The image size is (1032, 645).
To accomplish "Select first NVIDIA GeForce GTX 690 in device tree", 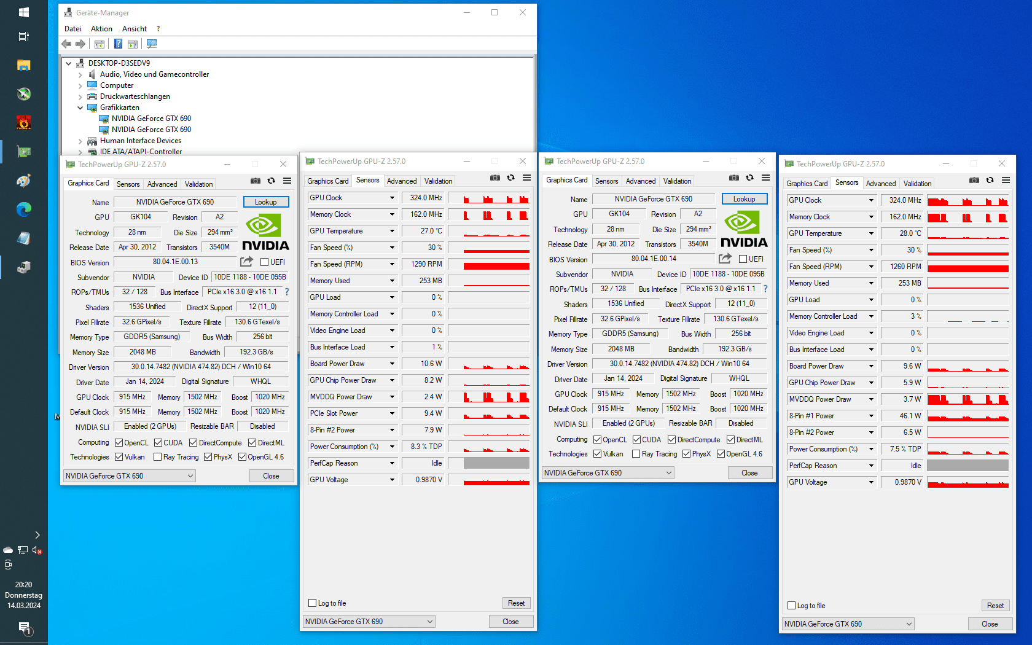I will pos(151,119).
